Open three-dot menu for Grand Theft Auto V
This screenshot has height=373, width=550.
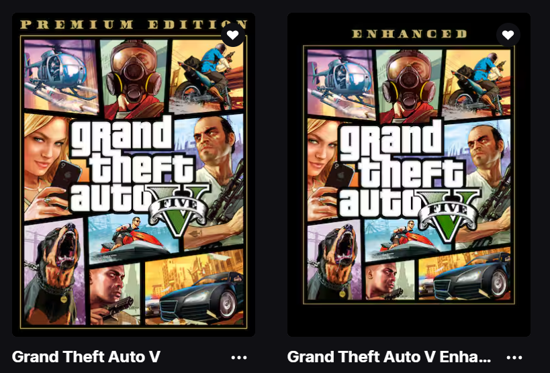(x=239, y=358)
